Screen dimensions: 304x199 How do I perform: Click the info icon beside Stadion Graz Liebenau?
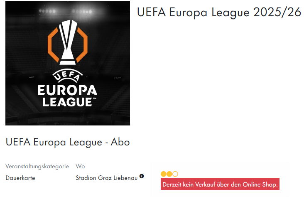pos(142,176)
